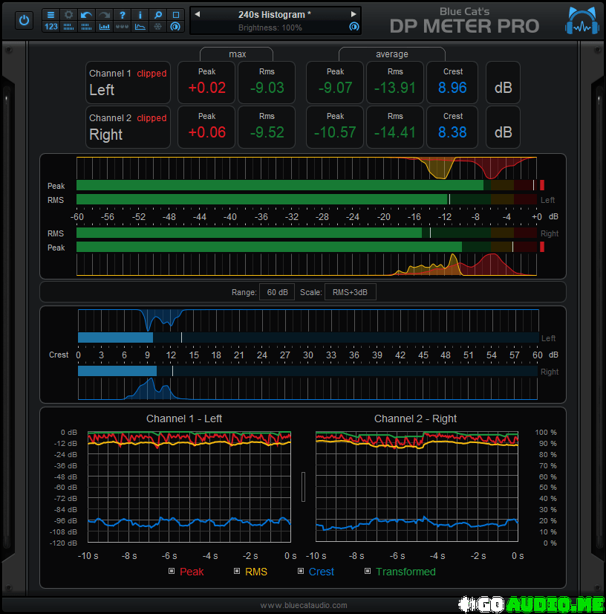Open the dB unit selector for Channel 1
Image resolution: width=606 pixels, height=614 pixels.
tap(503, 83)
